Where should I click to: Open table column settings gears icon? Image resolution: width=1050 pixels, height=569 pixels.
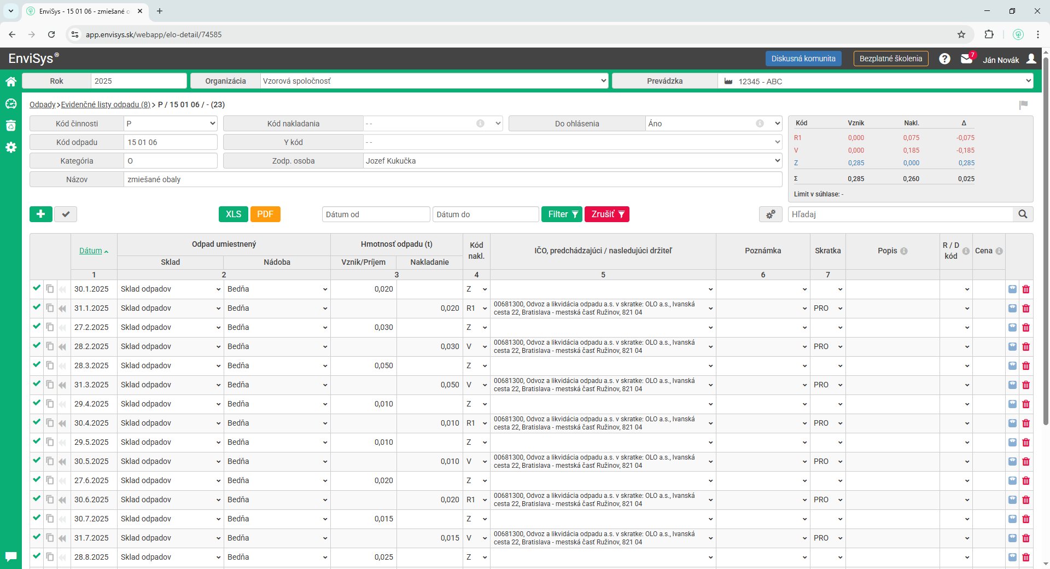click(771, 214)
